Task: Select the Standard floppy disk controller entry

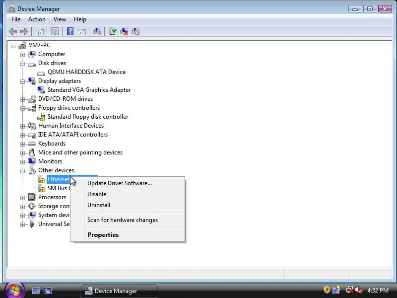Action: click(x=88, y=117)
